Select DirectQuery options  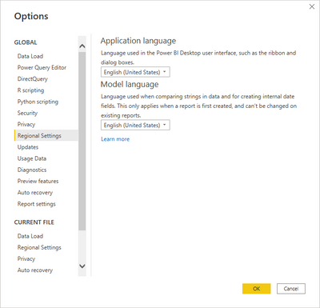click(x=33, y=79)
